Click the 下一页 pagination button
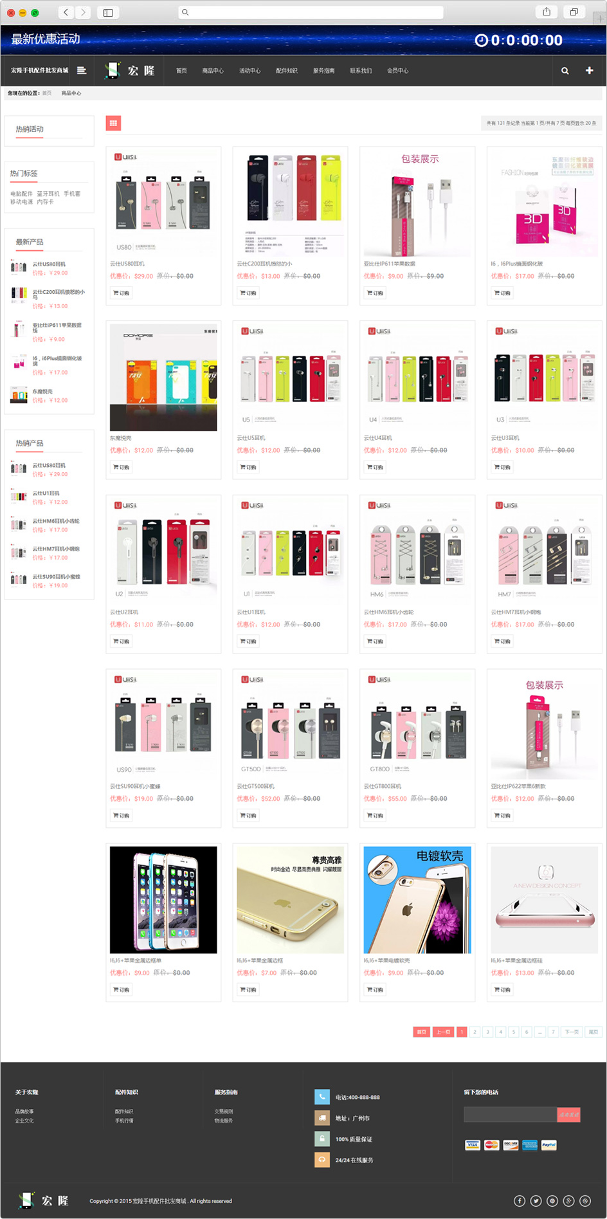 (x=572, y=1032)
